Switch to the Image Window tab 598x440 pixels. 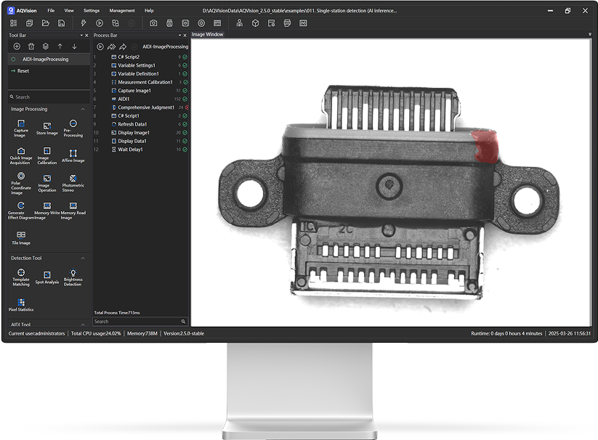click(207, 34)
